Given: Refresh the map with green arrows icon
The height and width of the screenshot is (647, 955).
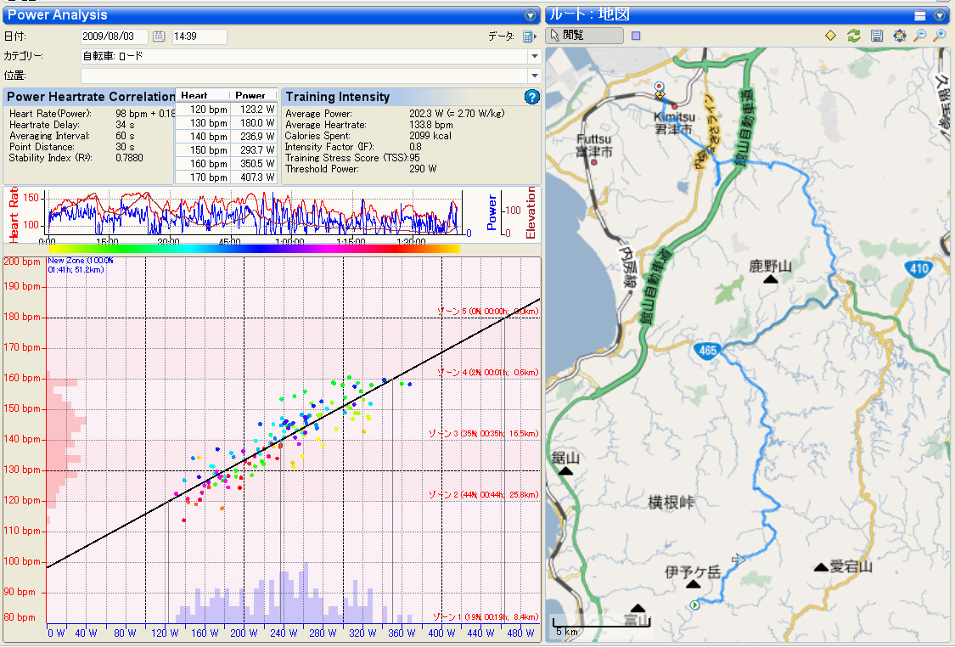Looking at the screenshot, I should click(x=853, y=36).
